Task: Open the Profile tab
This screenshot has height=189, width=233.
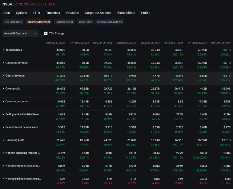Action: click(145, 13)
